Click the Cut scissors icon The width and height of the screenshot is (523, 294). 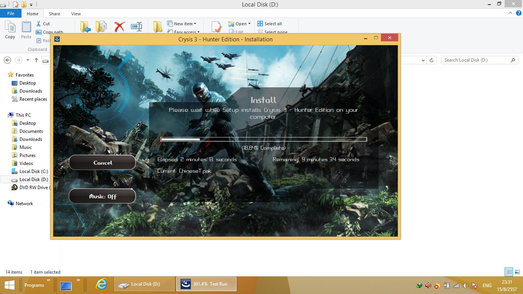click(39, 24)
